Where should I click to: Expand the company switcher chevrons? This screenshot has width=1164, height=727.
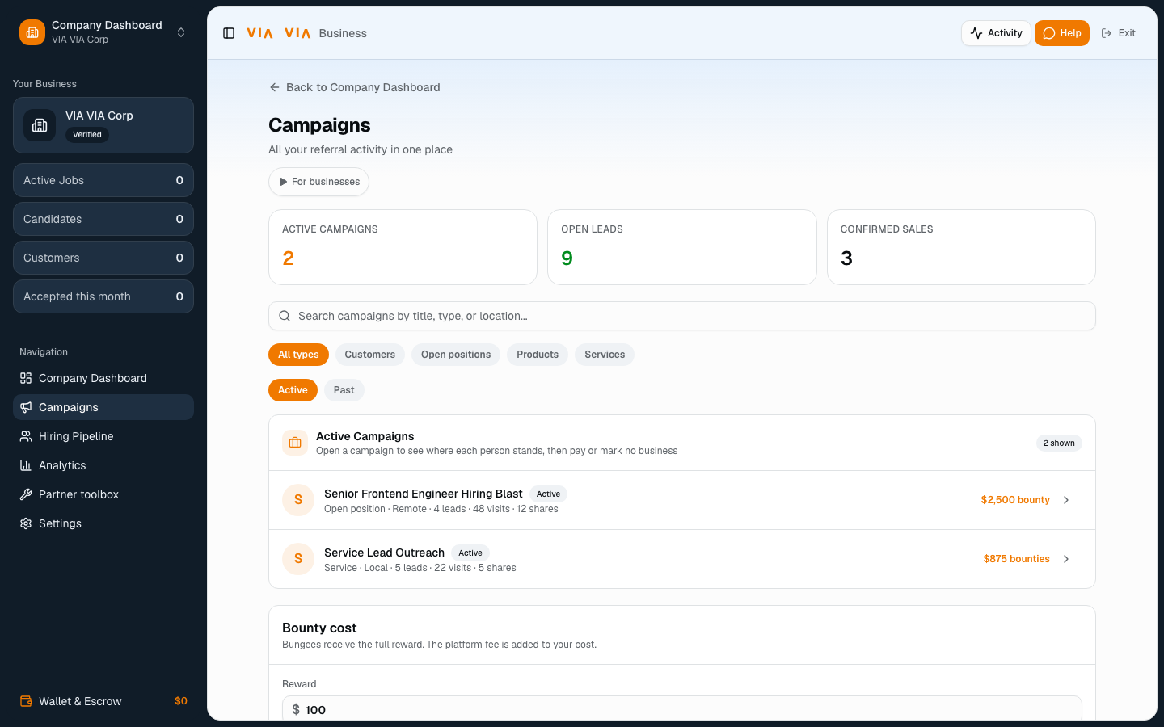(x=181, y=32)
